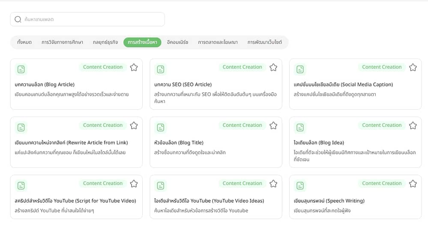The width and height of the screenshot is (428, 234).
Task: Click star icon on YouTube Video Ideas card
Action: click(x=273, y=184)
